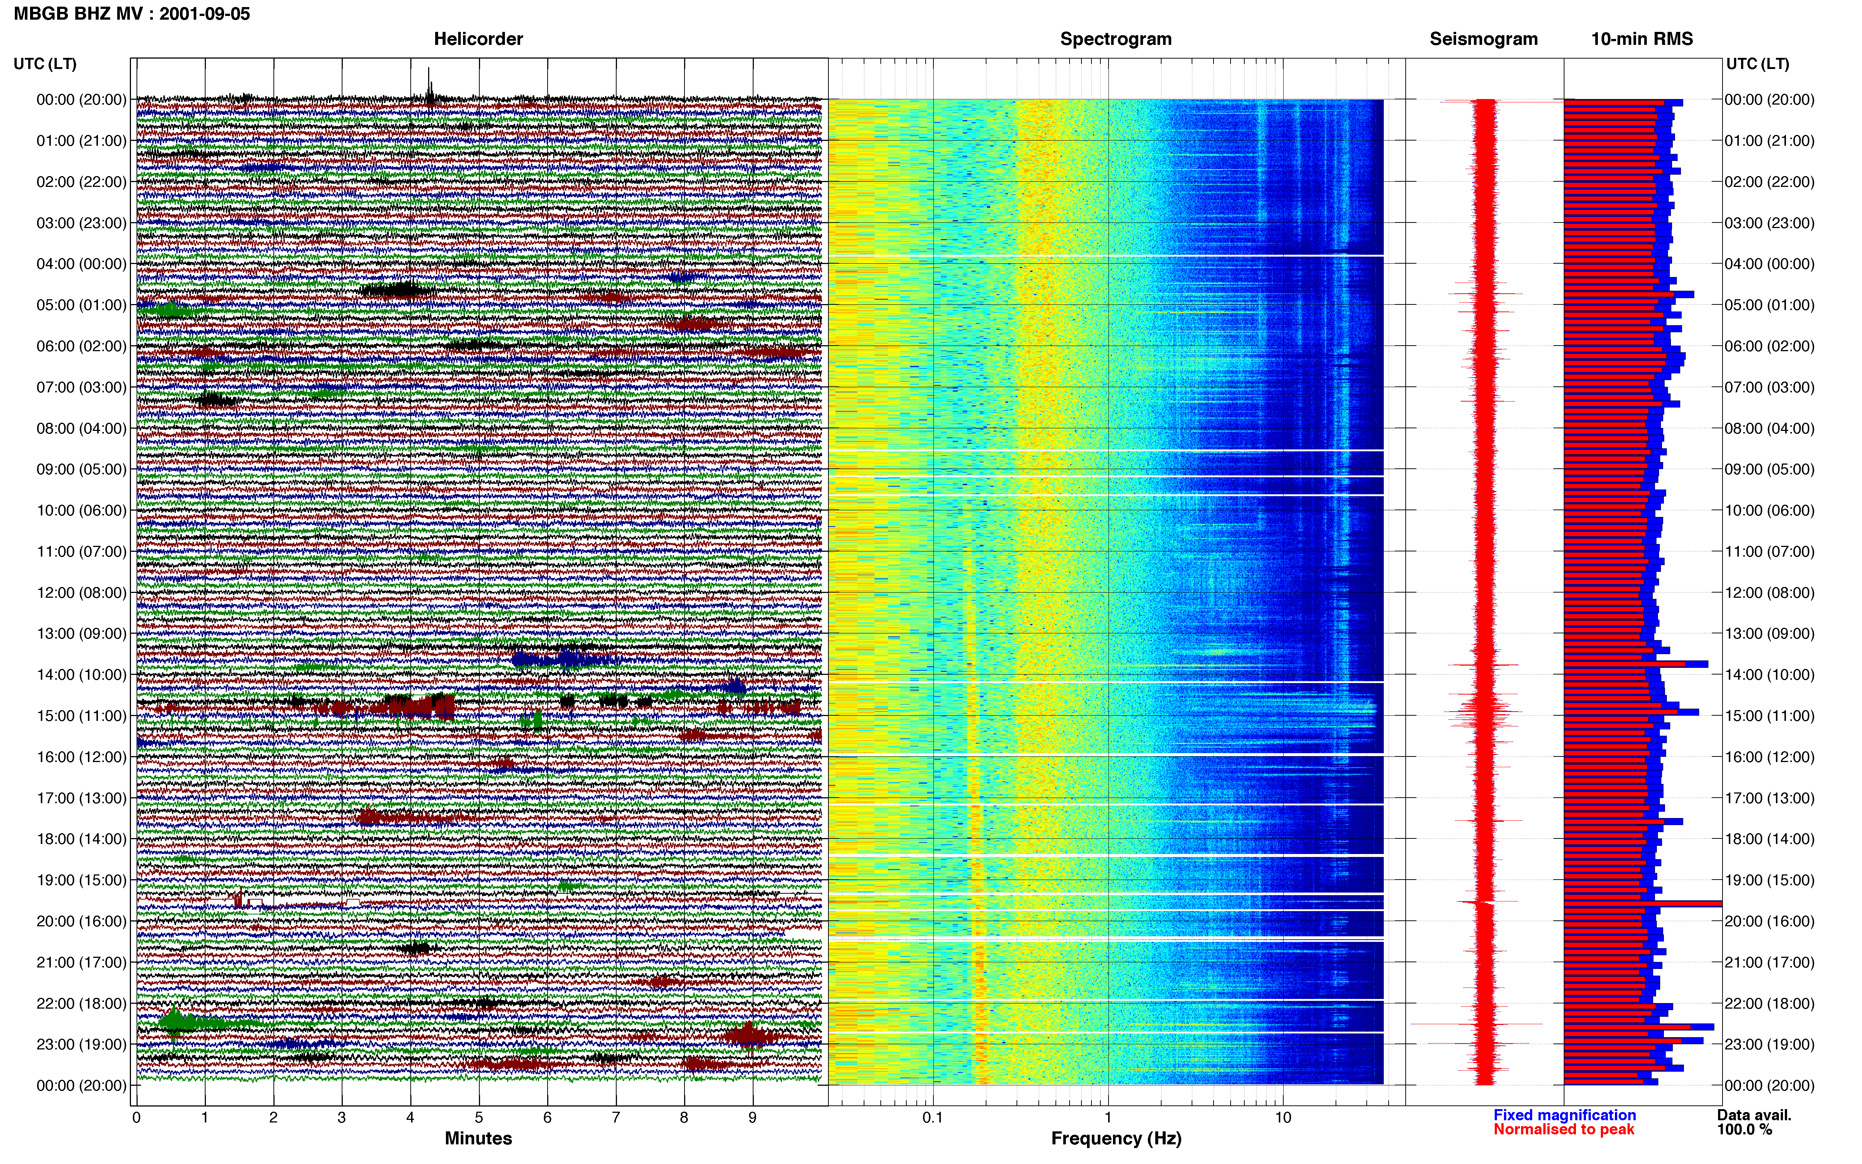Image resolution: width=1862 pixels, height=1164 pixels.
Task: Click left time label 10:00 (06:00)
Action: (x=82, y=510)
